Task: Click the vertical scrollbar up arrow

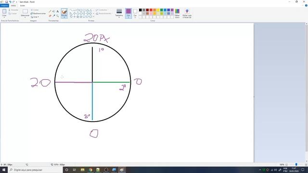Action: (x=307, y=24)
